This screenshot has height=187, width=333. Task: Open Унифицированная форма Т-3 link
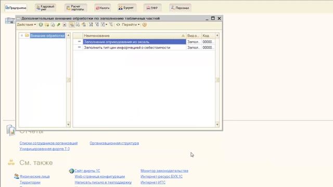click(x=45, y=149)
